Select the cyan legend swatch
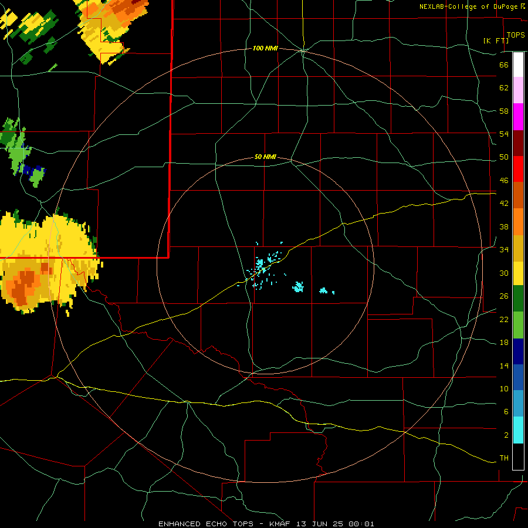 518,430
